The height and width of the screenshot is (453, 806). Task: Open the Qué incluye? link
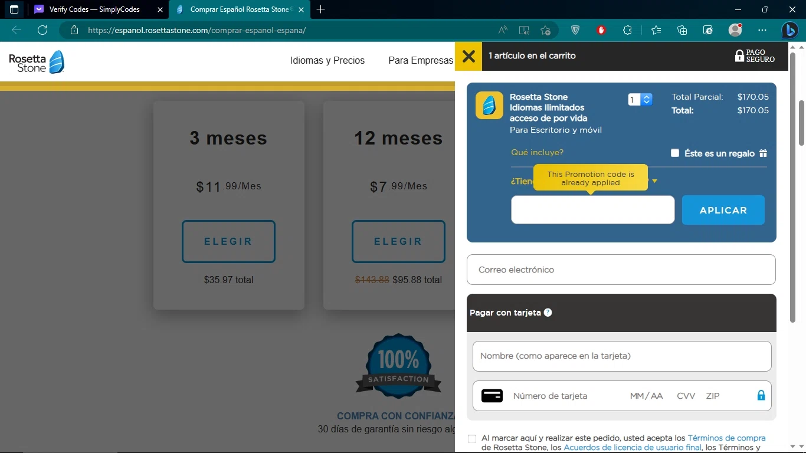coord(537,152)
